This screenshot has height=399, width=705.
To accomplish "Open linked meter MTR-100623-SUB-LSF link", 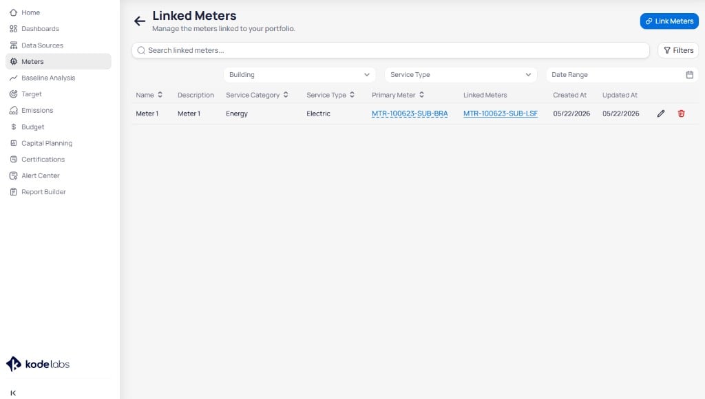I will (501, 114).
